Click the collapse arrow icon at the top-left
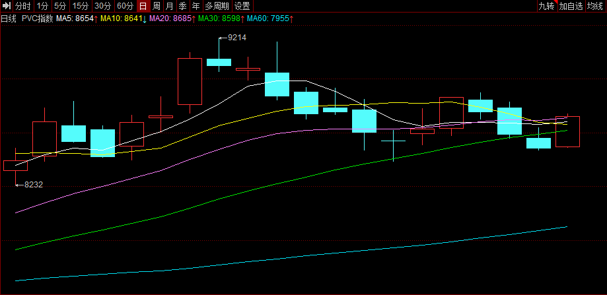Screen dimensions: 607x295 pos(7,6)
